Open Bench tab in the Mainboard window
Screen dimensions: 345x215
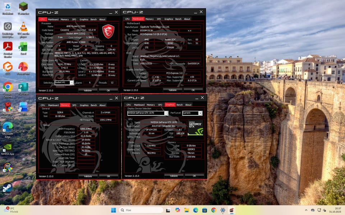point(179,19)
